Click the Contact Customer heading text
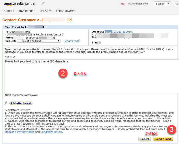 coord(19,20)
